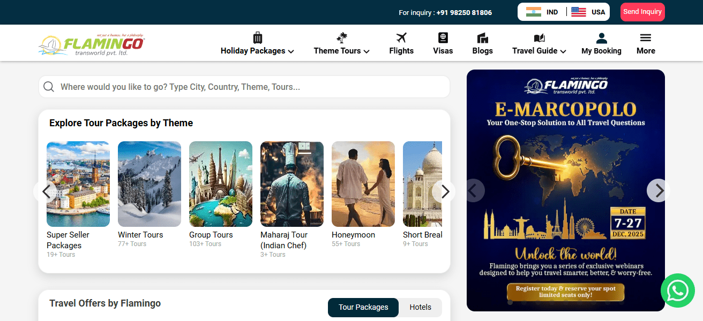This screenshot has height=321, width=703.
Task: Go to next banner slide
Action: (x=659, y=190)
